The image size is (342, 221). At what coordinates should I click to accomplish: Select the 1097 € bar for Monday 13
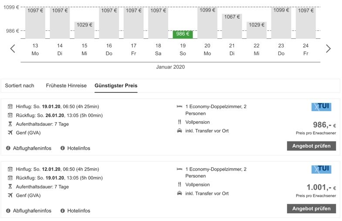(35, 23)
